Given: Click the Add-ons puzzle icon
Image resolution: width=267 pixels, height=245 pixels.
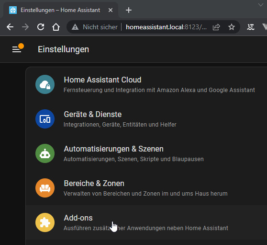Looking at the screenshot, I should (45, 222).
